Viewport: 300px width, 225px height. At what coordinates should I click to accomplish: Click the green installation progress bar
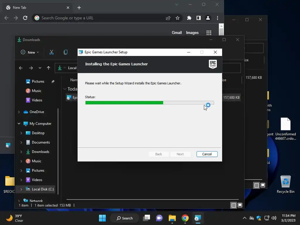click(149, 103)
